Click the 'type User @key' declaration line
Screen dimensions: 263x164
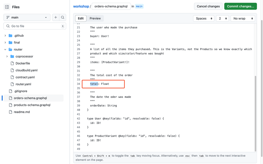pyautogui.click(x=125, y=119)
